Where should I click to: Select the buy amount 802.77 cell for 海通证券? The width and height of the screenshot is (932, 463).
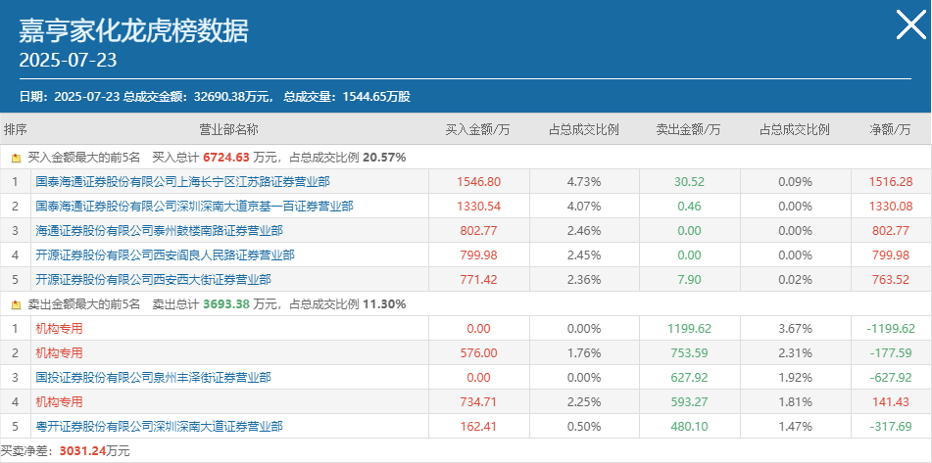pos(479,230)
